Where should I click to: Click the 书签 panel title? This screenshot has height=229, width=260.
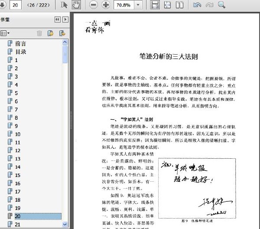tap(5, 20)
